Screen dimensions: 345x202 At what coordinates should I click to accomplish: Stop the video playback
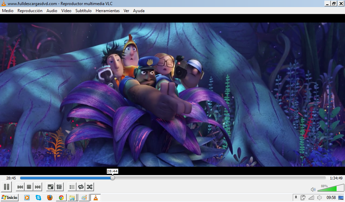(x=29, y=187)
